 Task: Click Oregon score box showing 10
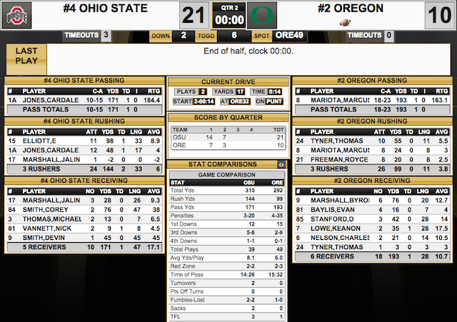coord(440,15)
